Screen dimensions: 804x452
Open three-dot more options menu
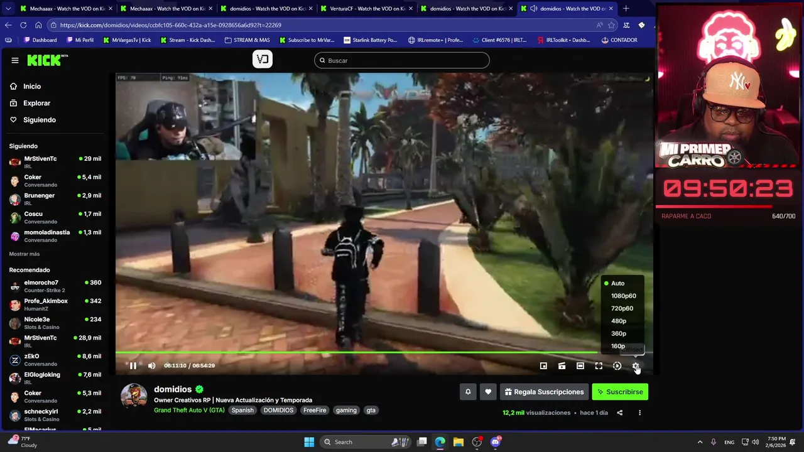(x=639, y=412)
